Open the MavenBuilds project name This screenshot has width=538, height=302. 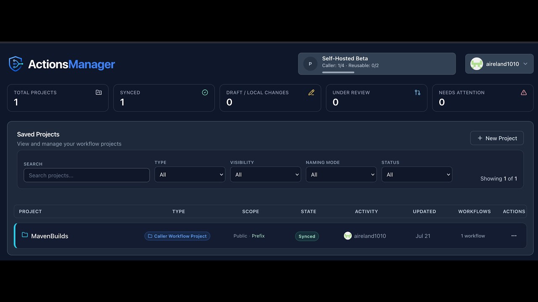pyautogui.click(x=50, y=236)
